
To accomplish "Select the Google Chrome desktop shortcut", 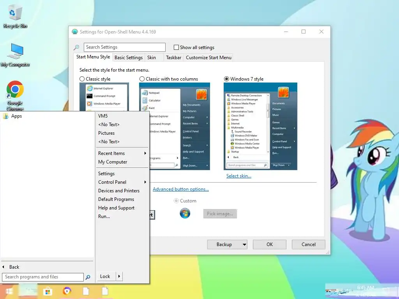I will point(15,96).
